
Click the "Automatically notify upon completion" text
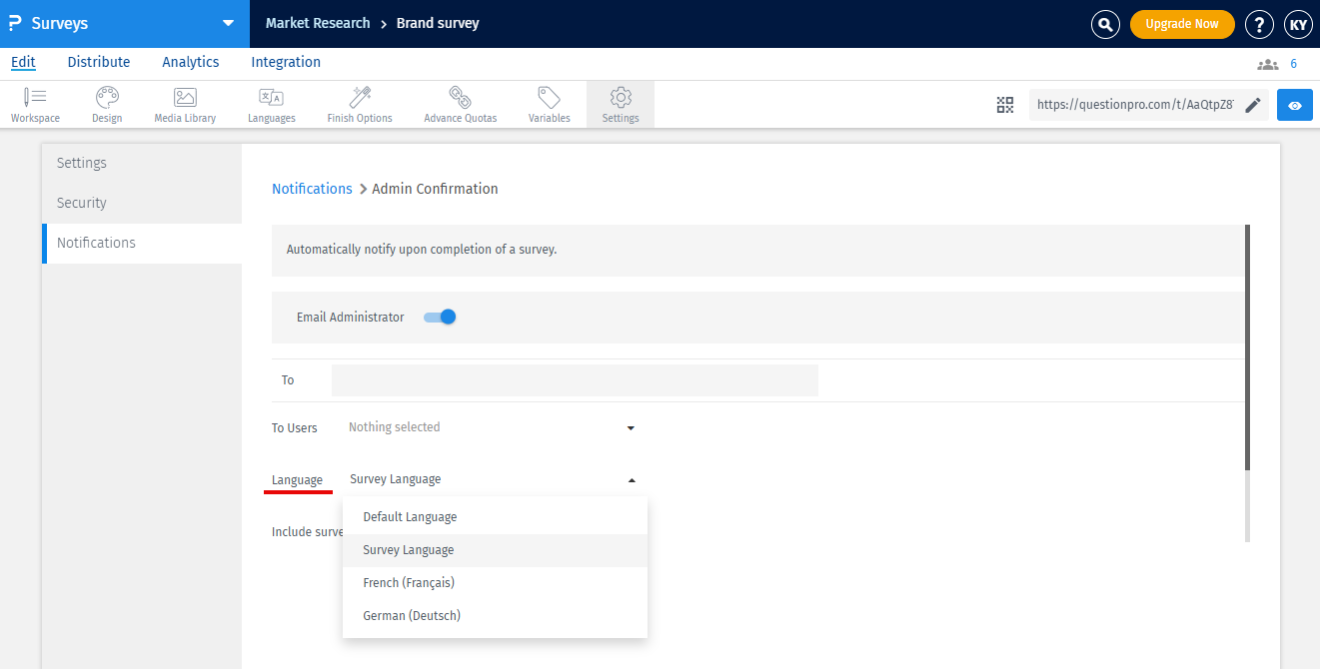point(422,250)
